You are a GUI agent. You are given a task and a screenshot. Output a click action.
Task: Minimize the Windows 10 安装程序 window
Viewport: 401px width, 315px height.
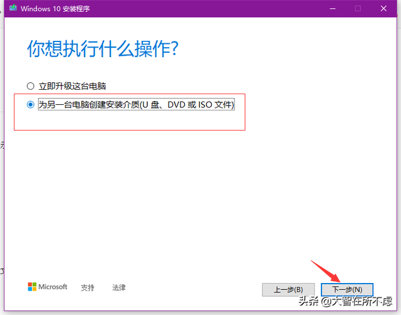pyautogui.click(x=333, y=9)
